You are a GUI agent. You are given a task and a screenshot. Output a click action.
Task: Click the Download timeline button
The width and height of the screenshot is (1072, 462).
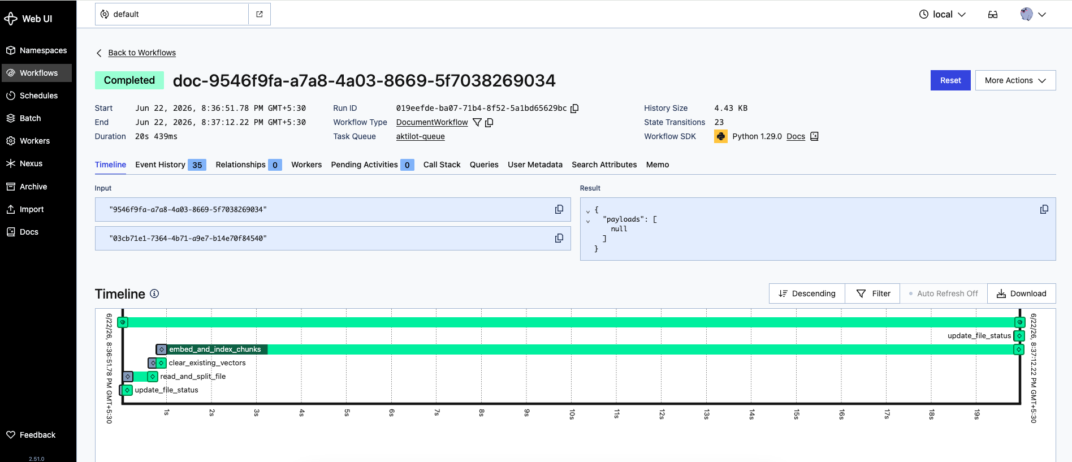(1021, 293)
